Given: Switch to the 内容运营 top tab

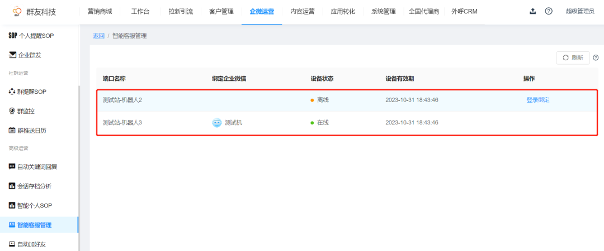Looking at the screenshot, I should tap(303, 12).
